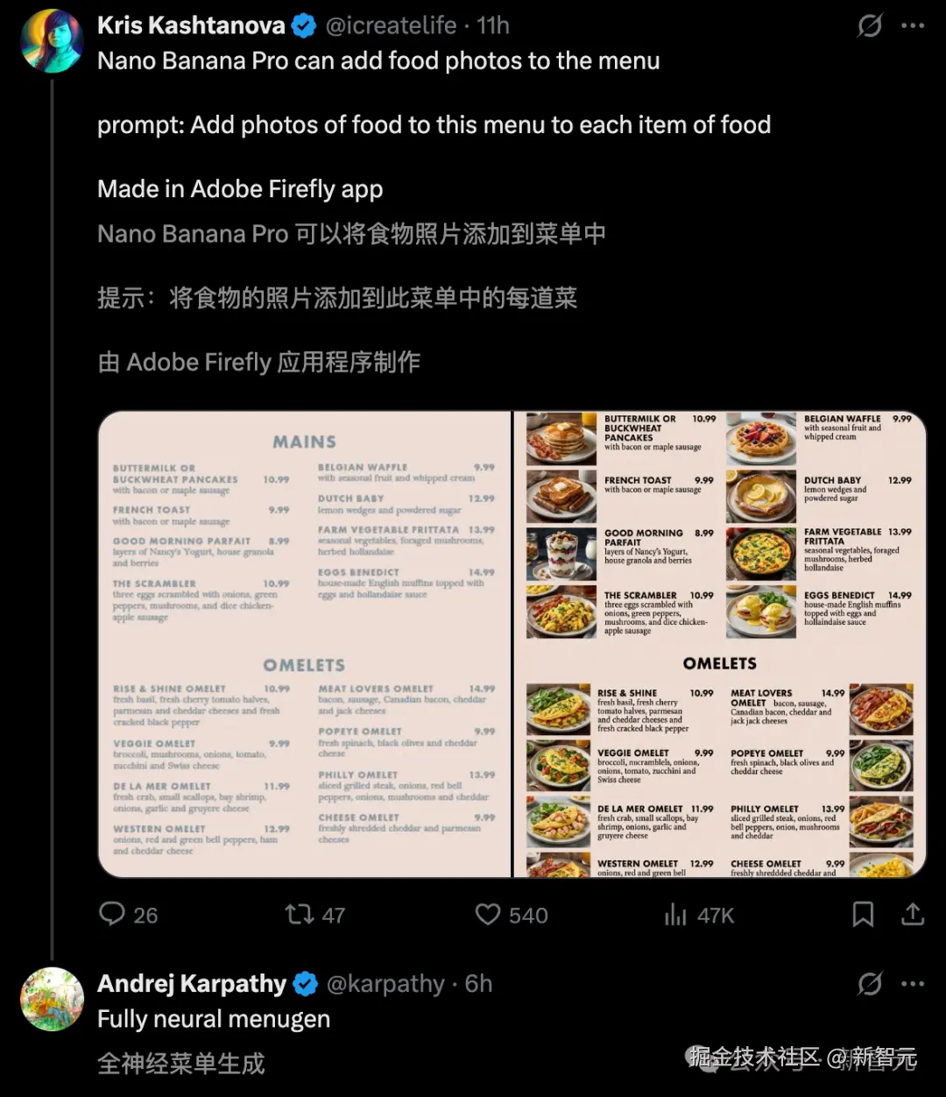This screenshot has height=1097, width=946.
Task: Open Andrej Karpathy's profile avatar
Action: (x=52, y=999)
